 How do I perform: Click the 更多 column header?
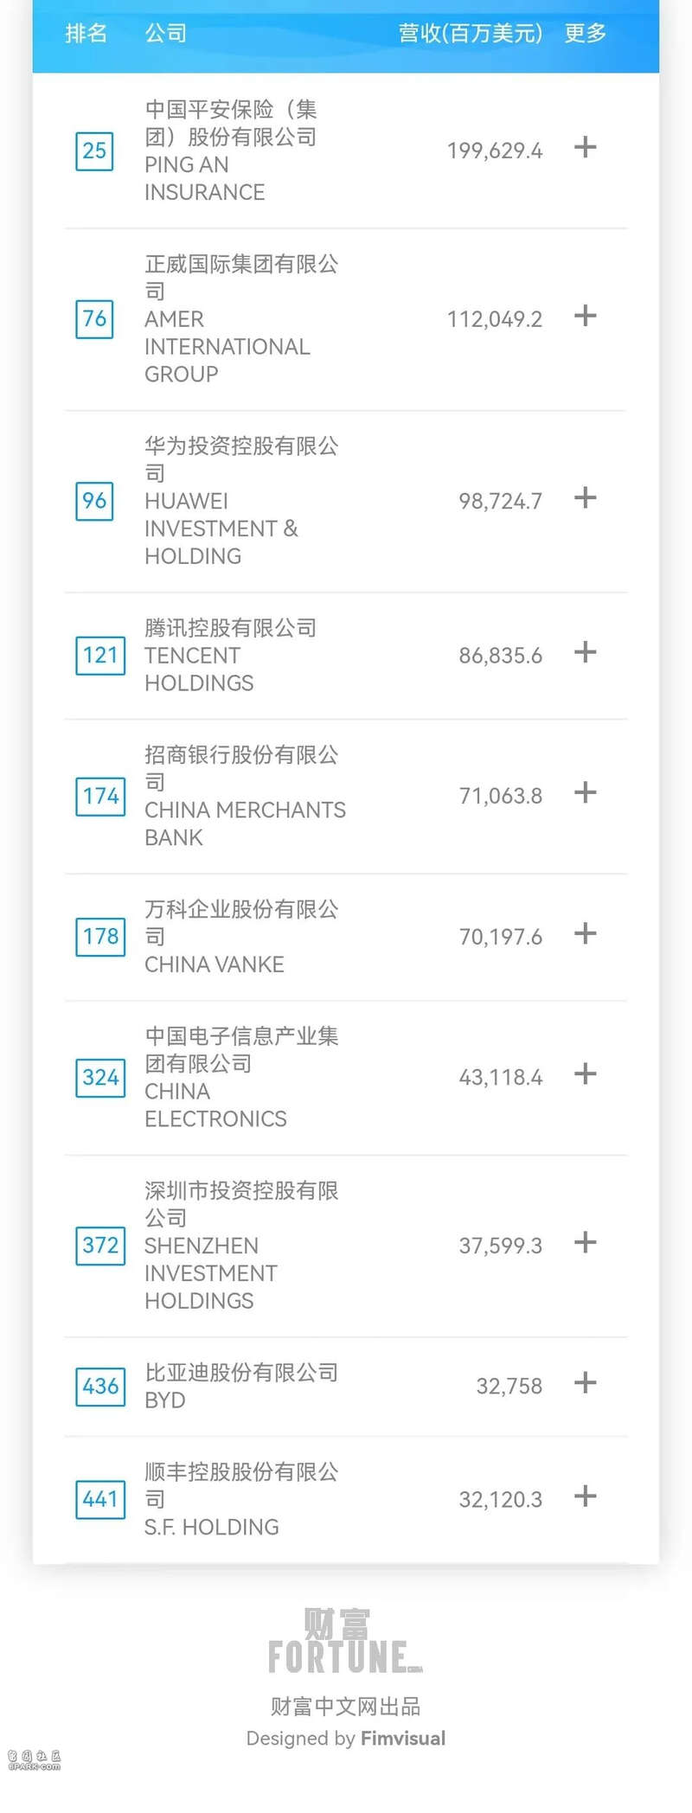(586, 34)
